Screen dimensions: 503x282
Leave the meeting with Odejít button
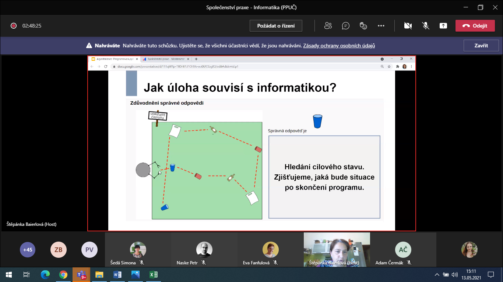pyautogui.click(x=475, y=26)
